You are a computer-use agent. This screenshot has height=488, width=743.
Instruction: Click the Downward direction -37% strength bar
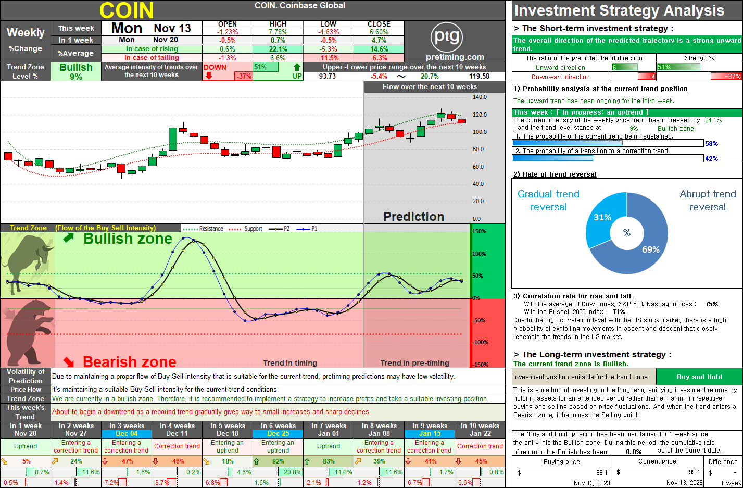tap(726, 76)
